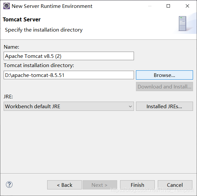Click the 'Tomcat Server' heading text

21,19
